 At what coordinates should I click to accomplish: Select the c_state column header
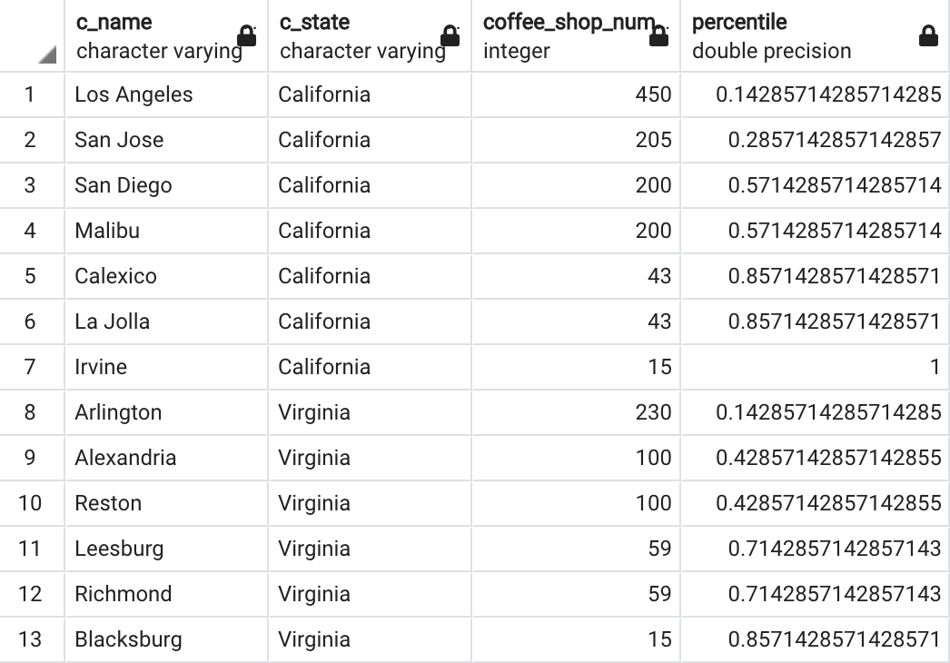click(370, 35)
